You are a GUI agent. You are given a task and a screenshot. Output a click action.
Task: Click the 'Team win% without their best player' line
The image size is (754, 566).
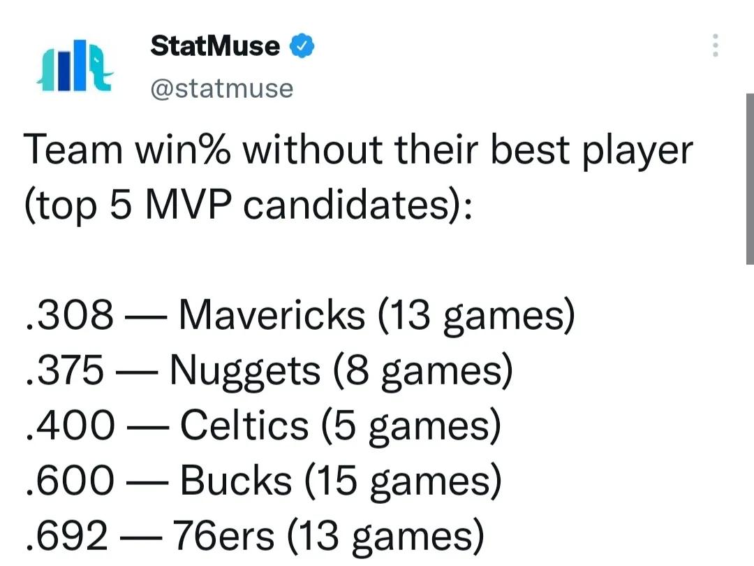(358, 150)
